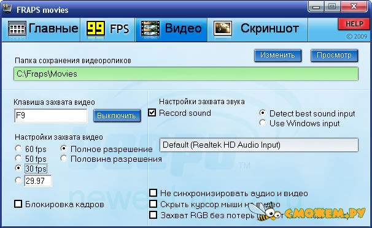Choose Половина разрешения radio option
Image resolution: width=372 pixels, height=228 pixels.
[x=64, y=158]
